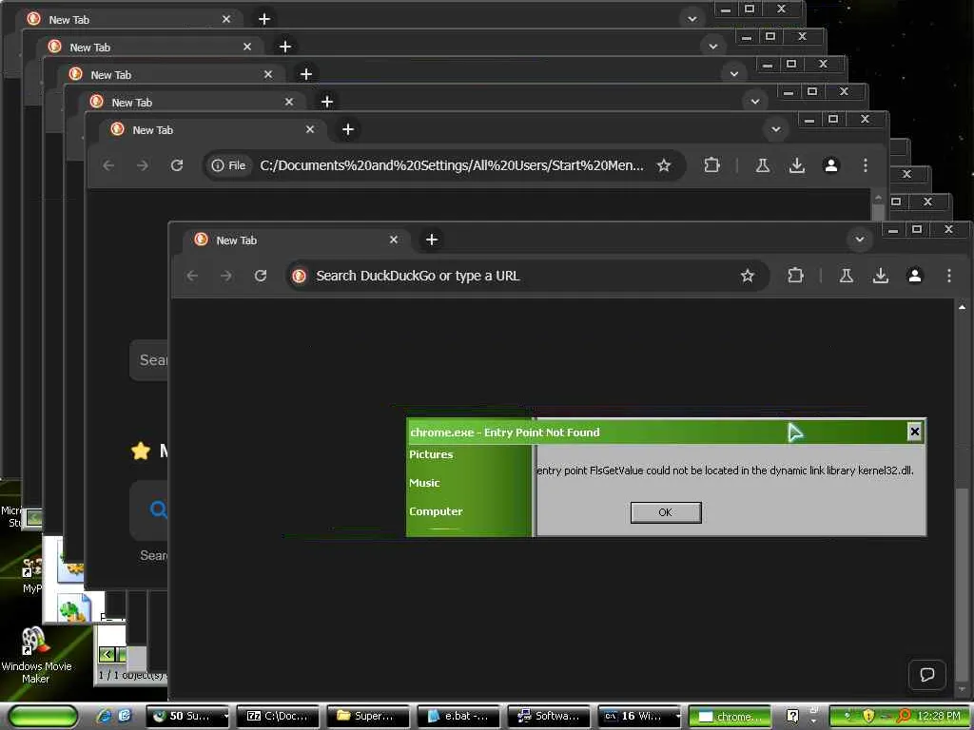Image resolution: width=974 pixels, height=730 pixels.
Task: Expand tab search chevron in rearmost window
Action: pyautogui.click(x=692, y=19)
